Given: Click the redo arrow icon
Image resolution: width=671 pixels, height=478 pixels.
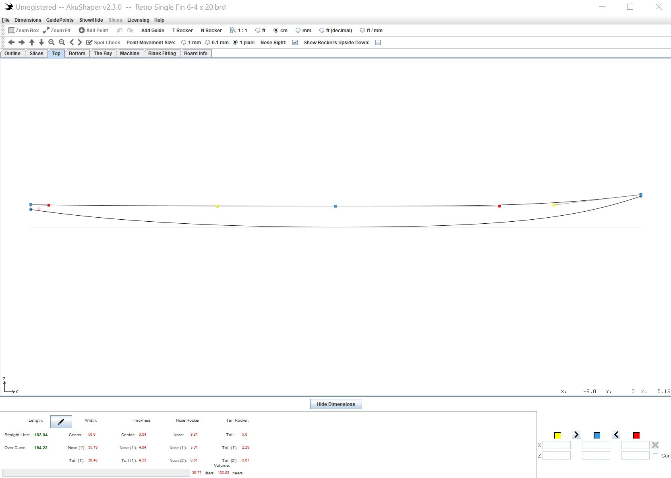Looking at the screenshot, I should pos(130,31).
